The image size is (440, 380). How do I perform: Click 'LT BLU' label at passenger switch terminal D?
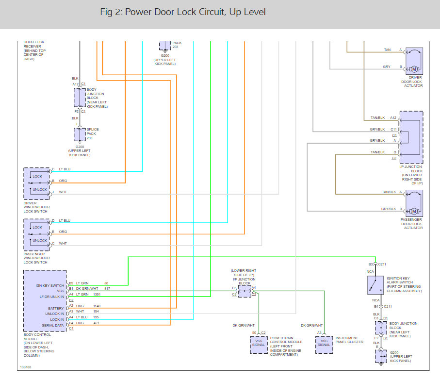coord(65,221)
